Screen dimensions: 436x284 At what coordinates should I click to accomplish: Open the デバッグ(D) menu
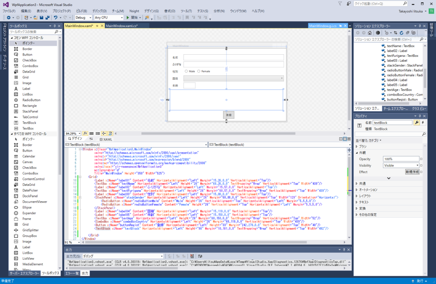point(99,11)
